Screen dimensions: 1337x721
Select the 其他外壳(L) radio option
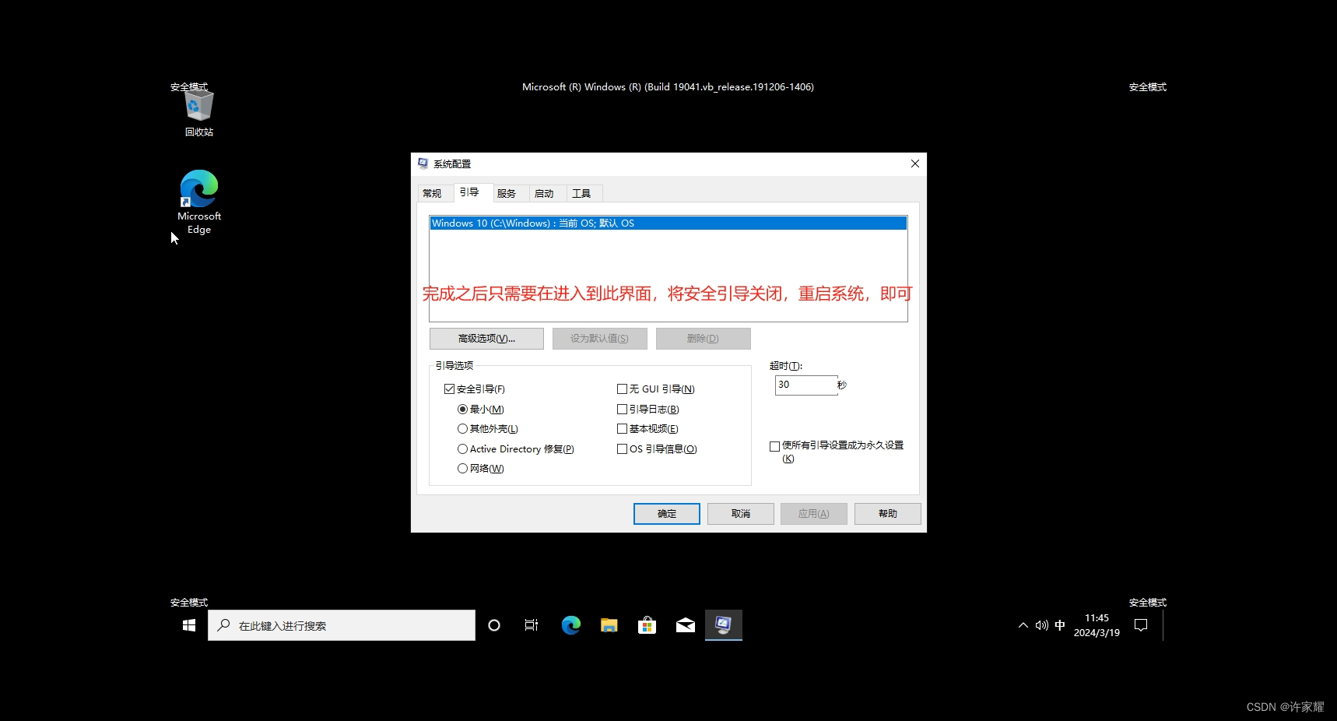(462, 429)
